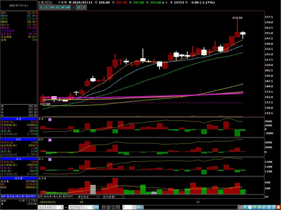281x210 pixels.
Task: Click the SMA5 moving average label
Action: [3, 13]
